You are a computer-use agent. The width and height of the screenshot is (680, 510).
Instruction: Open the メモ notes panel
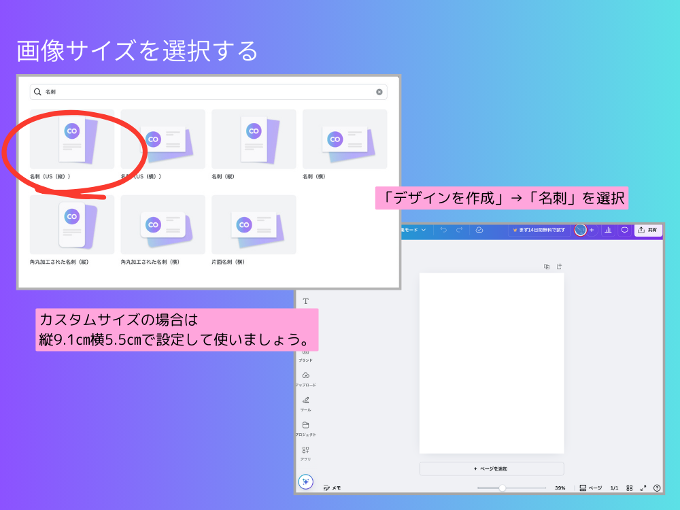pyautogui.click(x=335, y=487)
